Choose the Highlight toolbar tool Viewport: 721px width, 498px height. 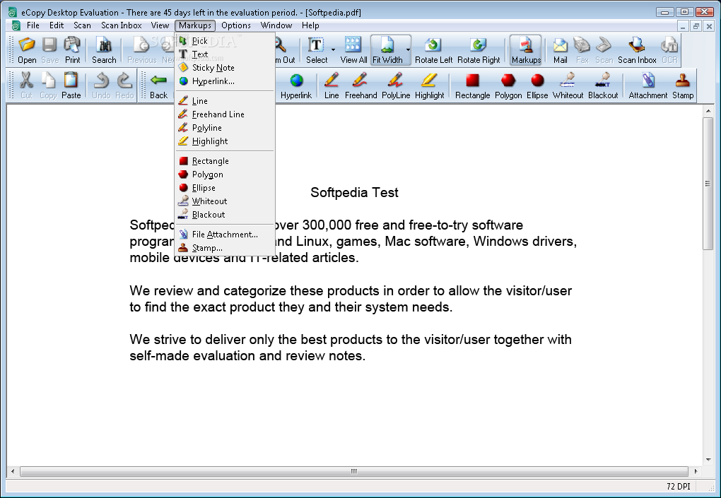pos(430,85)
